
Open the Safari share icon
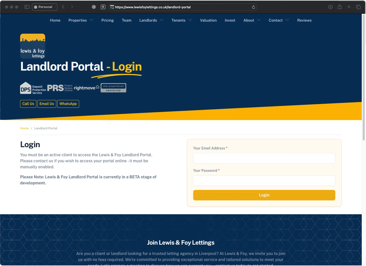[340, 7]
